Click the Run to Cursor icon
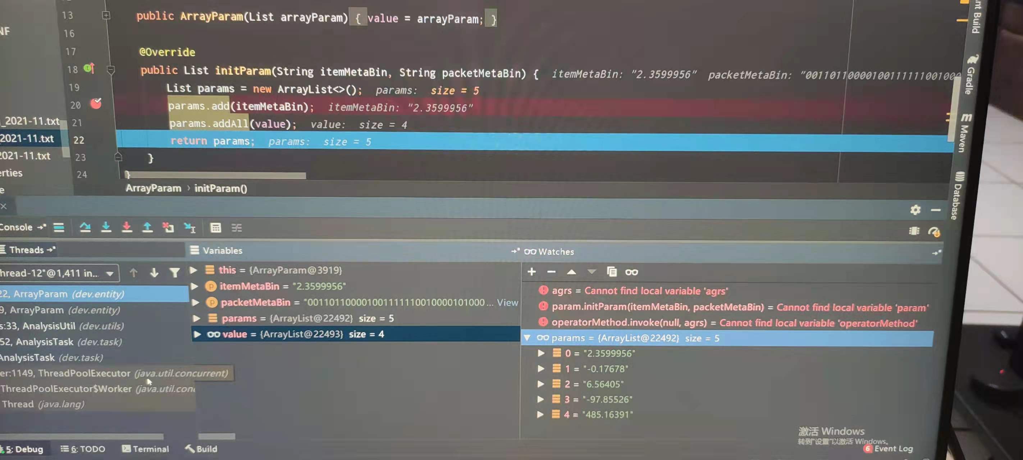 coord(190,228)
